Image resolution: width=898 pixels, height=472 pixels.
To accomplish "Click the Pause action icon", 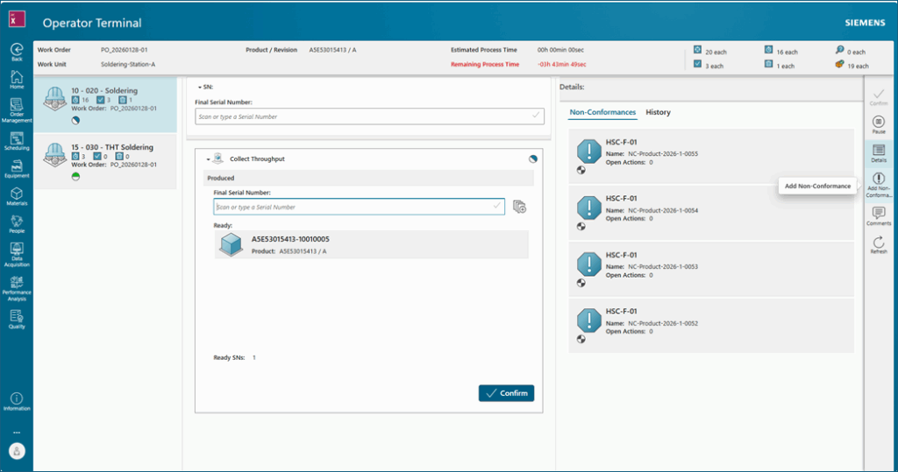I will [x=879, y=122].
